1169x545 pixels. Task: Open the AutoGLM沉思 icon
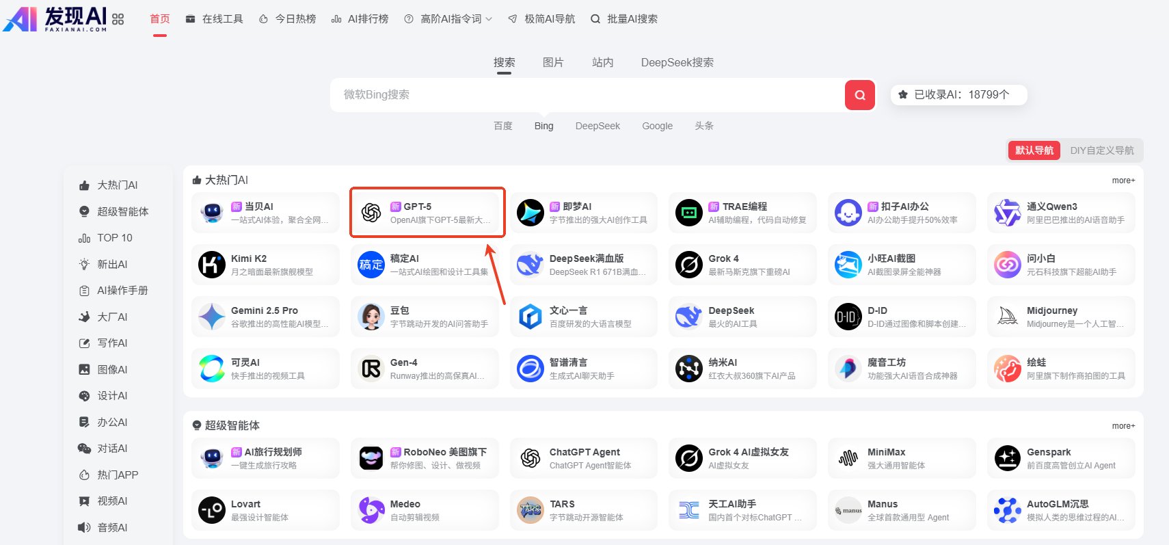point(1008,510)
